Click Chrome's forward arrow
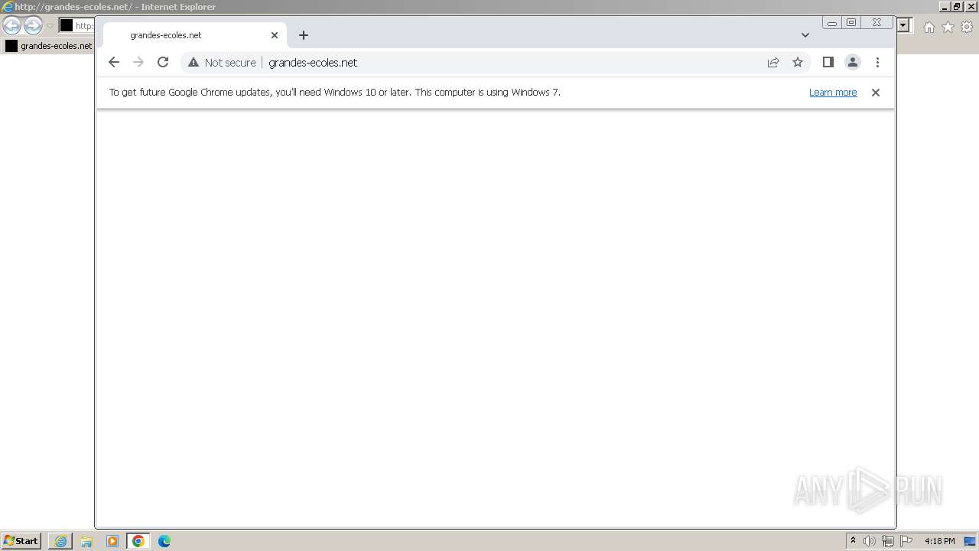The height and width of the screenshot is (551, 979). [x=138, y=63]
